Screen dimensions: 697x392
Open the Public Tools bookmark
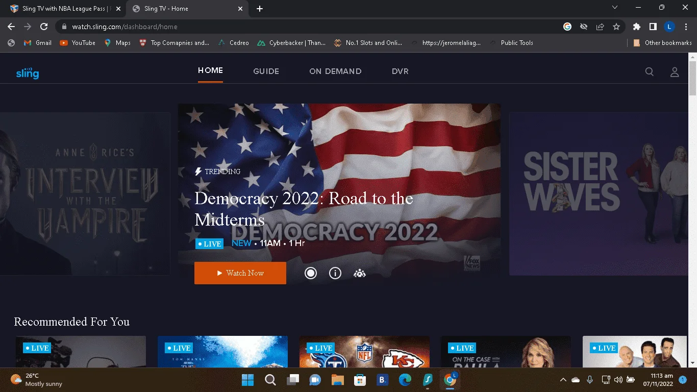(511, 43)
